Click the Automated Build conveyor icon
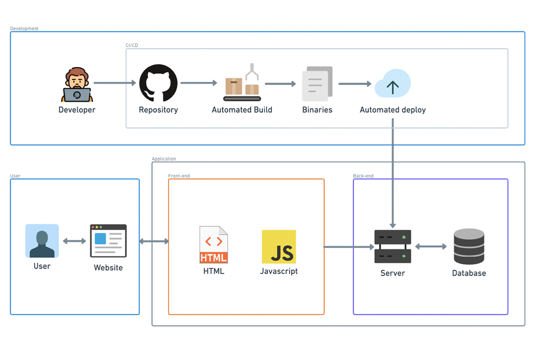The width and height of the screenshot is (535, 357). [x=241, y=83]
